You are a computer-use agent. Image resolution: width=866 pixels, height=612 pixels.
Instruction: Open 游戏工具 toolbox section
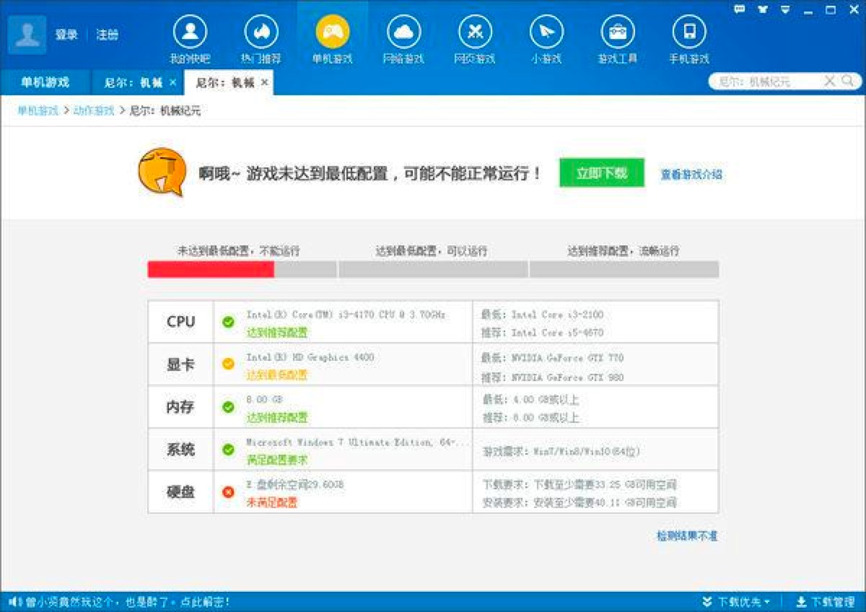(x=618, y=40)
